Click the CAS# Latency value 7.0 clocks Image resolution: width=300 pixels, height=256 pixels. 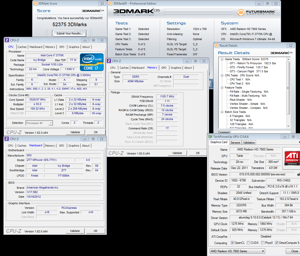click(x=167, y=106)
